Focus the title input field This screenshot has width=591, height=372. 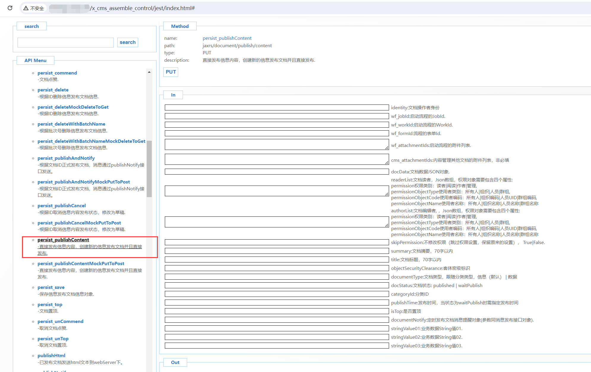276,259
